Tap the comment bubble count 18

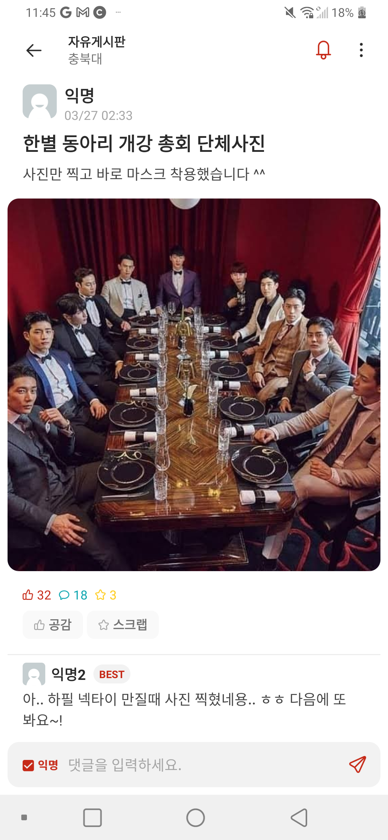click(x=73, y=595)
